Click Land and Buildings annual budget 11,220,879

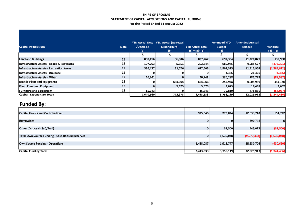coord(253,59)
